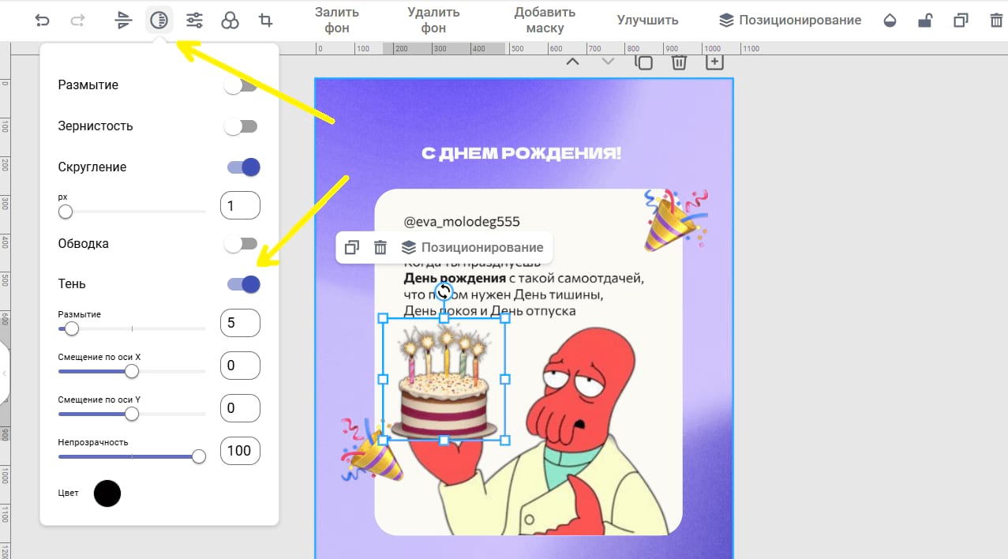Open the black shadow color swatch
1008x559 pixels.
107,493
